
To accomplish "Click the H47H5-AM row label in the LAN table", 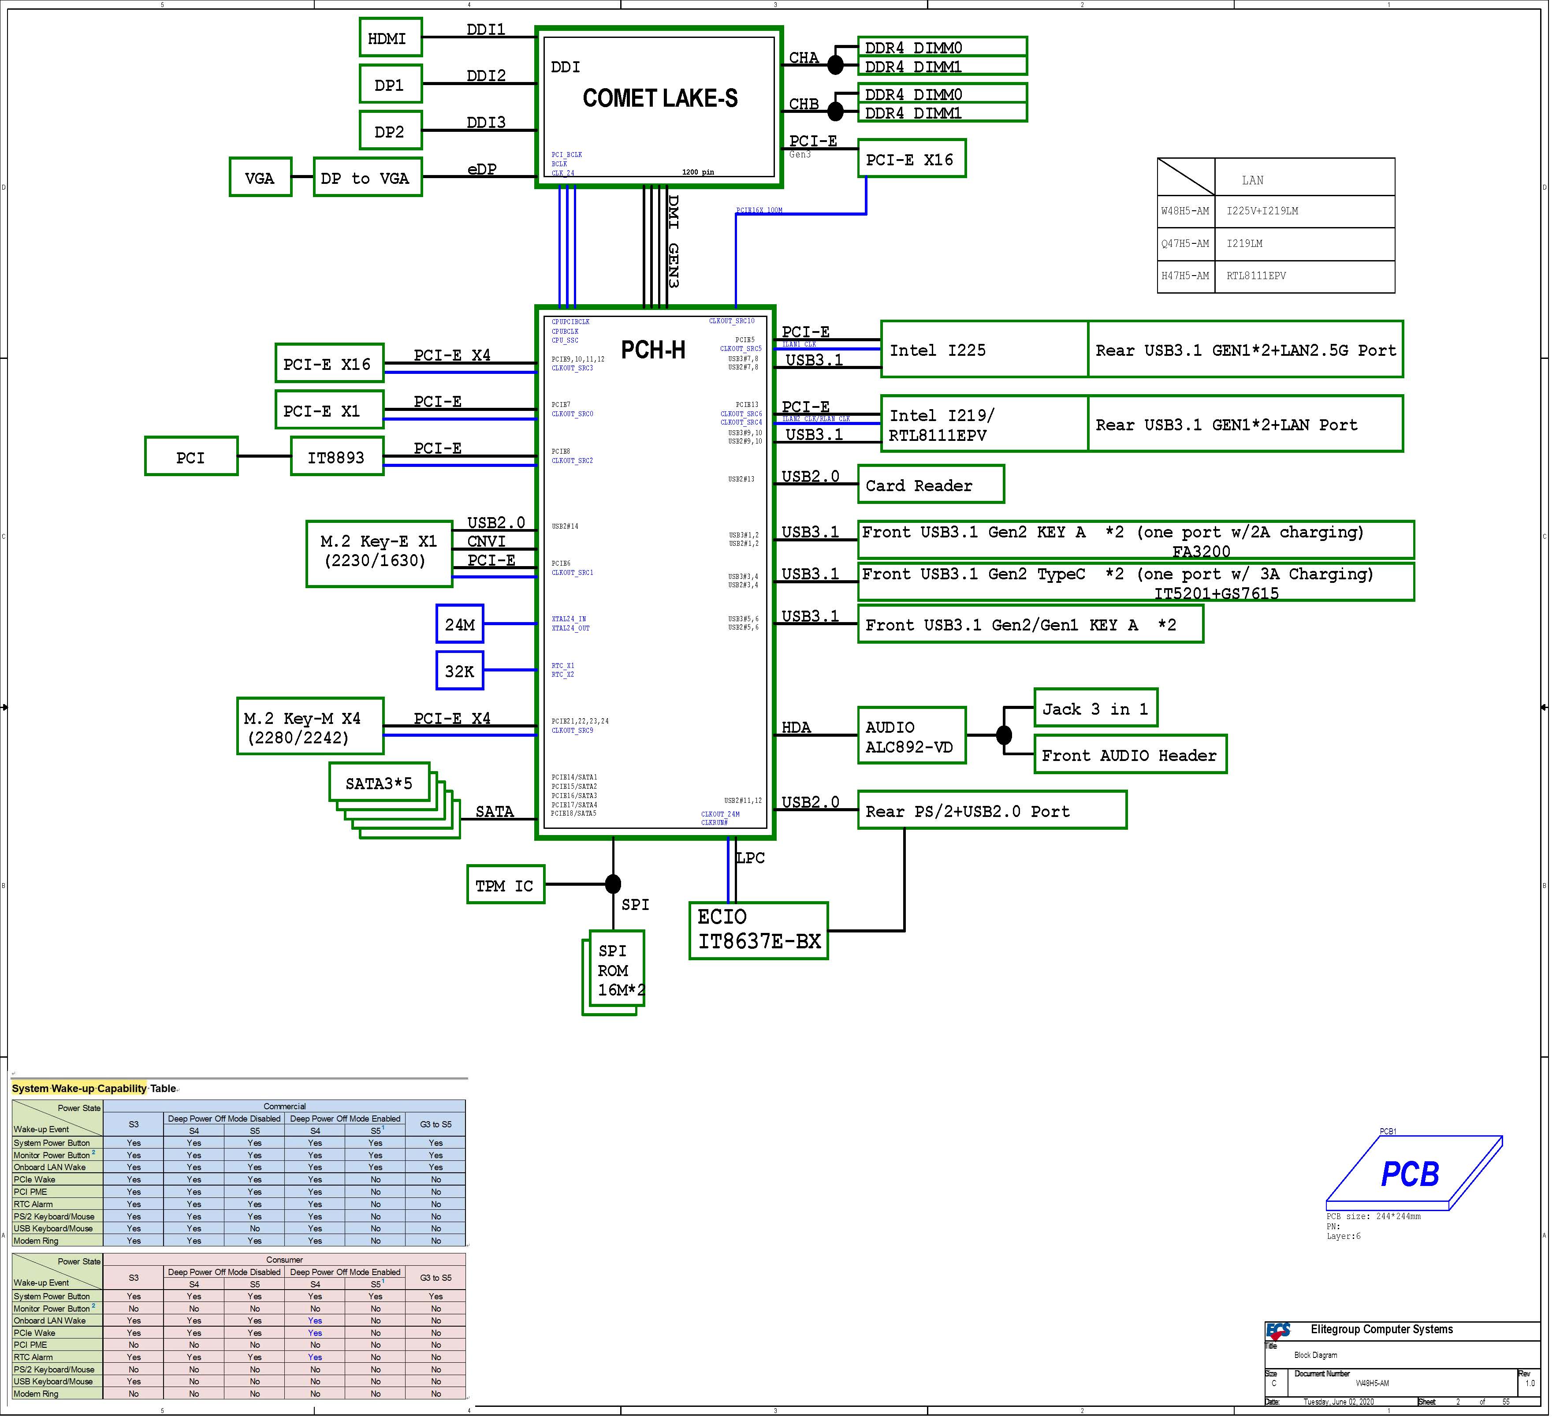I will click(1186, 276).
